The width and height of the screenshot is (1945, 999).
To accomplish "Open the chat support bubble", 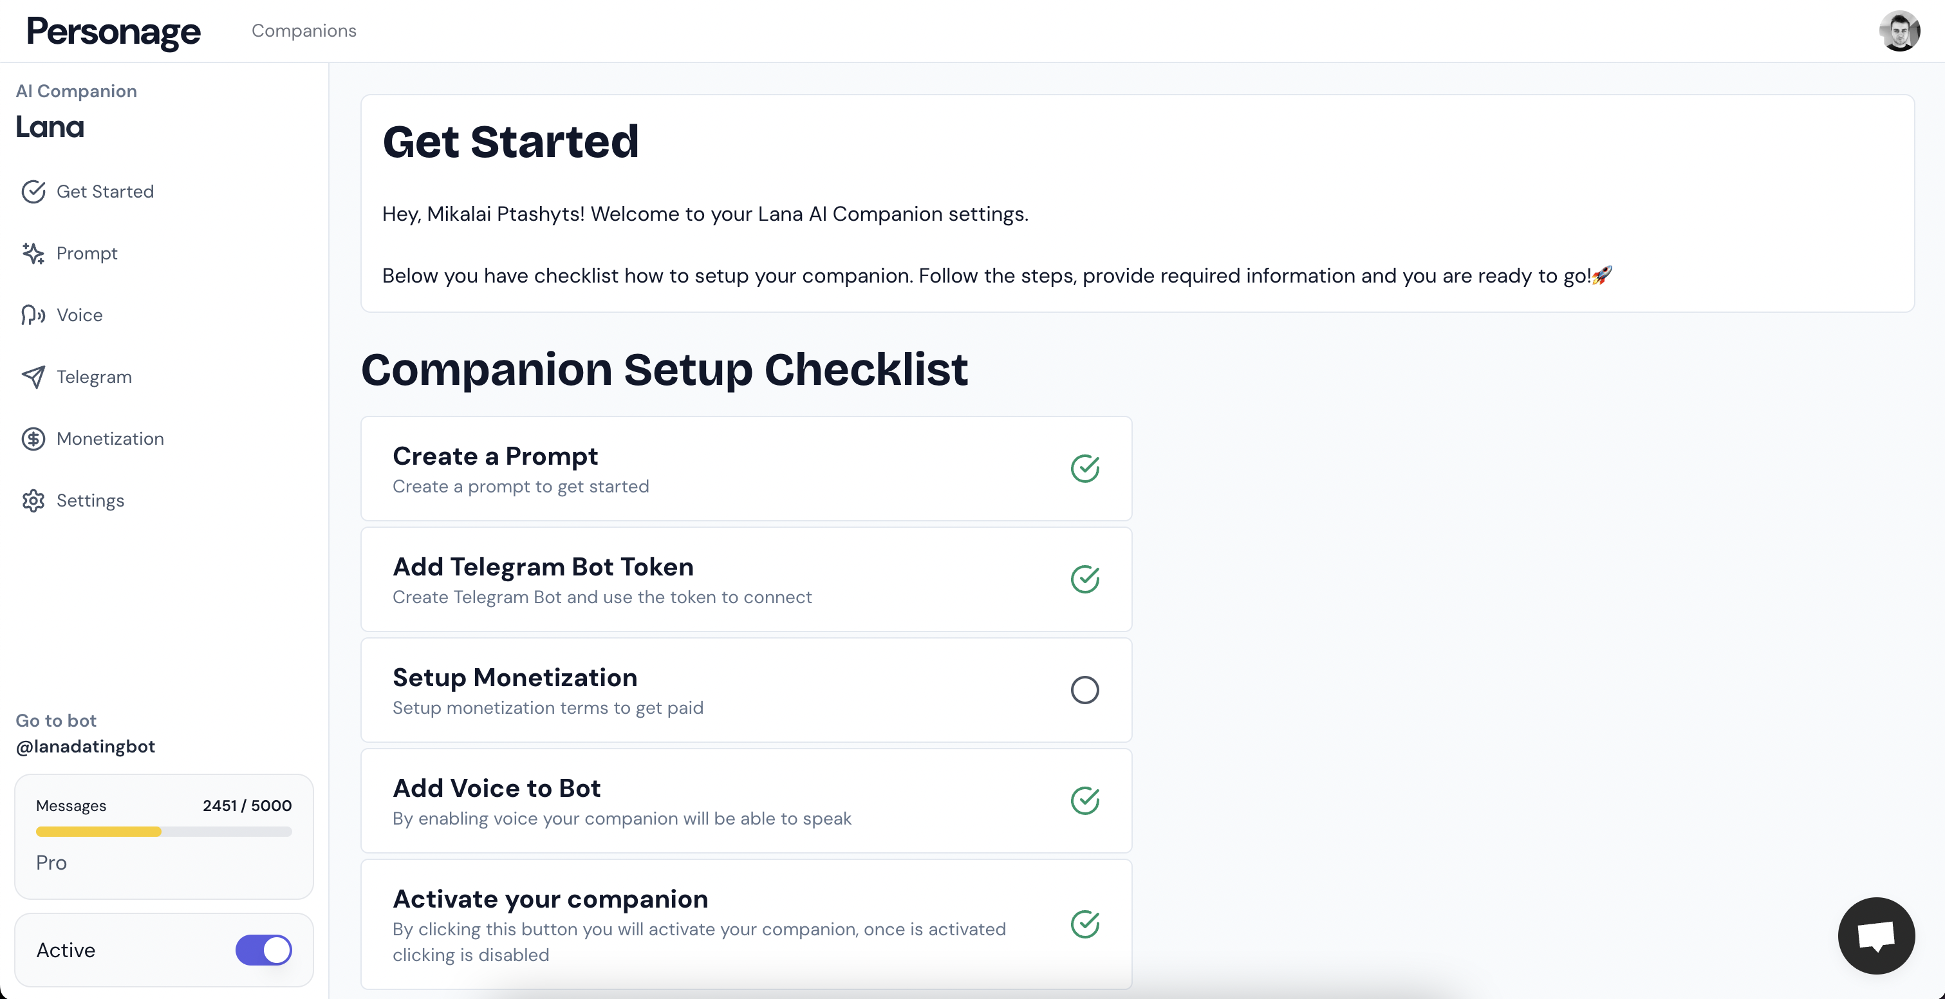I will click(1875, 935).
